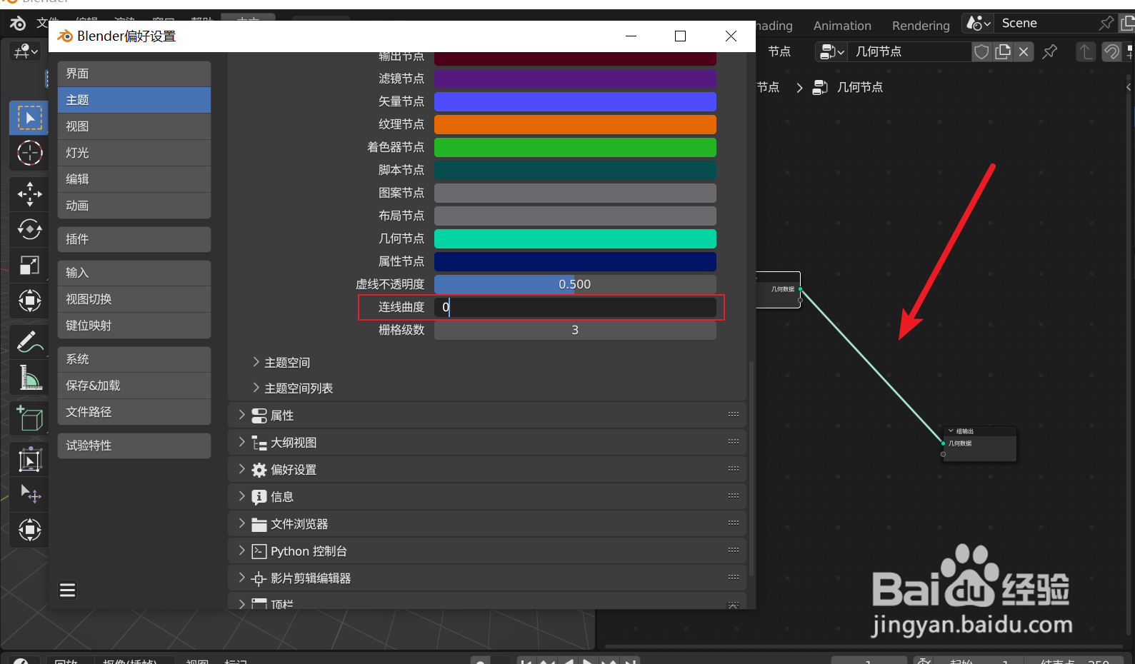Select the Select Box tool
1135x664 pixels.
coord(29,118)
